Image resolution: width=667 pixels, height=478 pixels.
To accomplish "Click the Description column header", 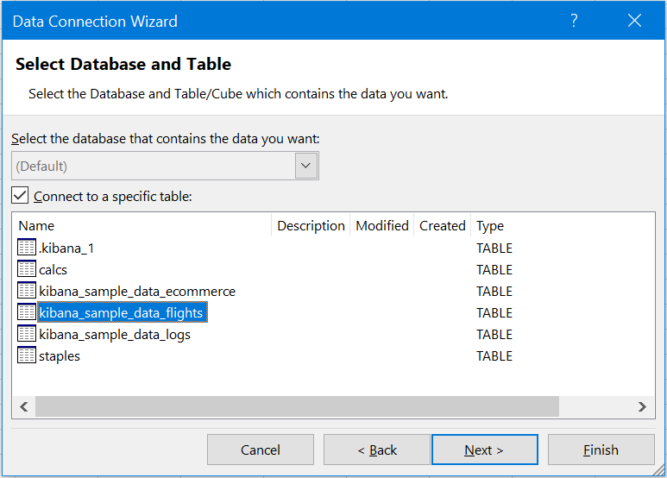I will (311, 225).
